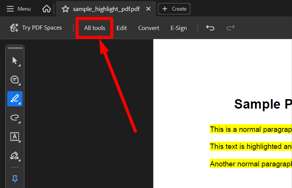
Task: Choose the Add comment tool
Action: click(15, 80)
